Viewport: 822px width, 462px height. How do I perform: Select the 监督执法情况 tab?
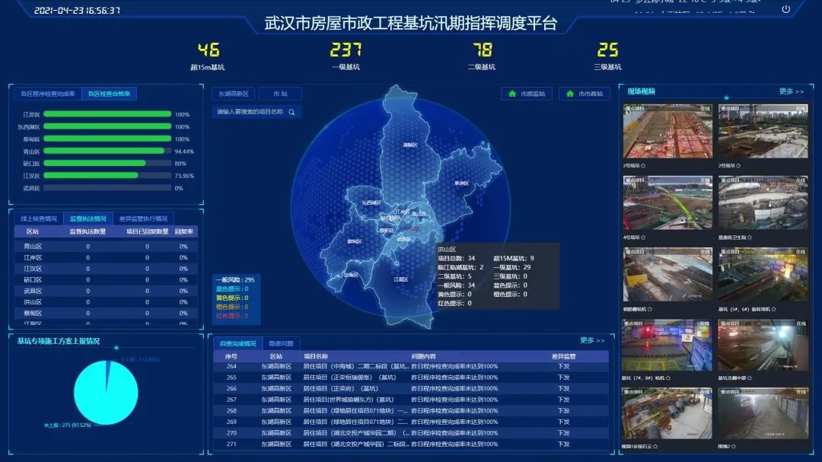pos(88,218)
